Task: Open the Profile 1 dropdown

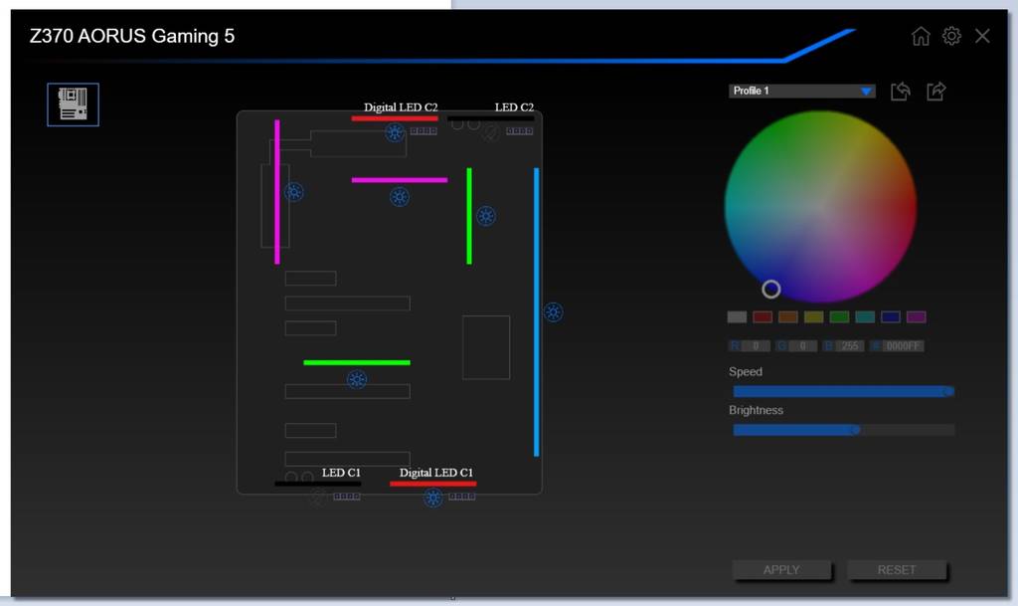Action: (x=802, y=91)
